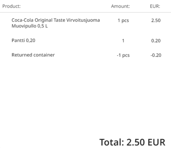Screen dimensions: 171x148
Task: Click the -1 pcs returned amount
Action: pyautogui.click(x=123, y=55)
